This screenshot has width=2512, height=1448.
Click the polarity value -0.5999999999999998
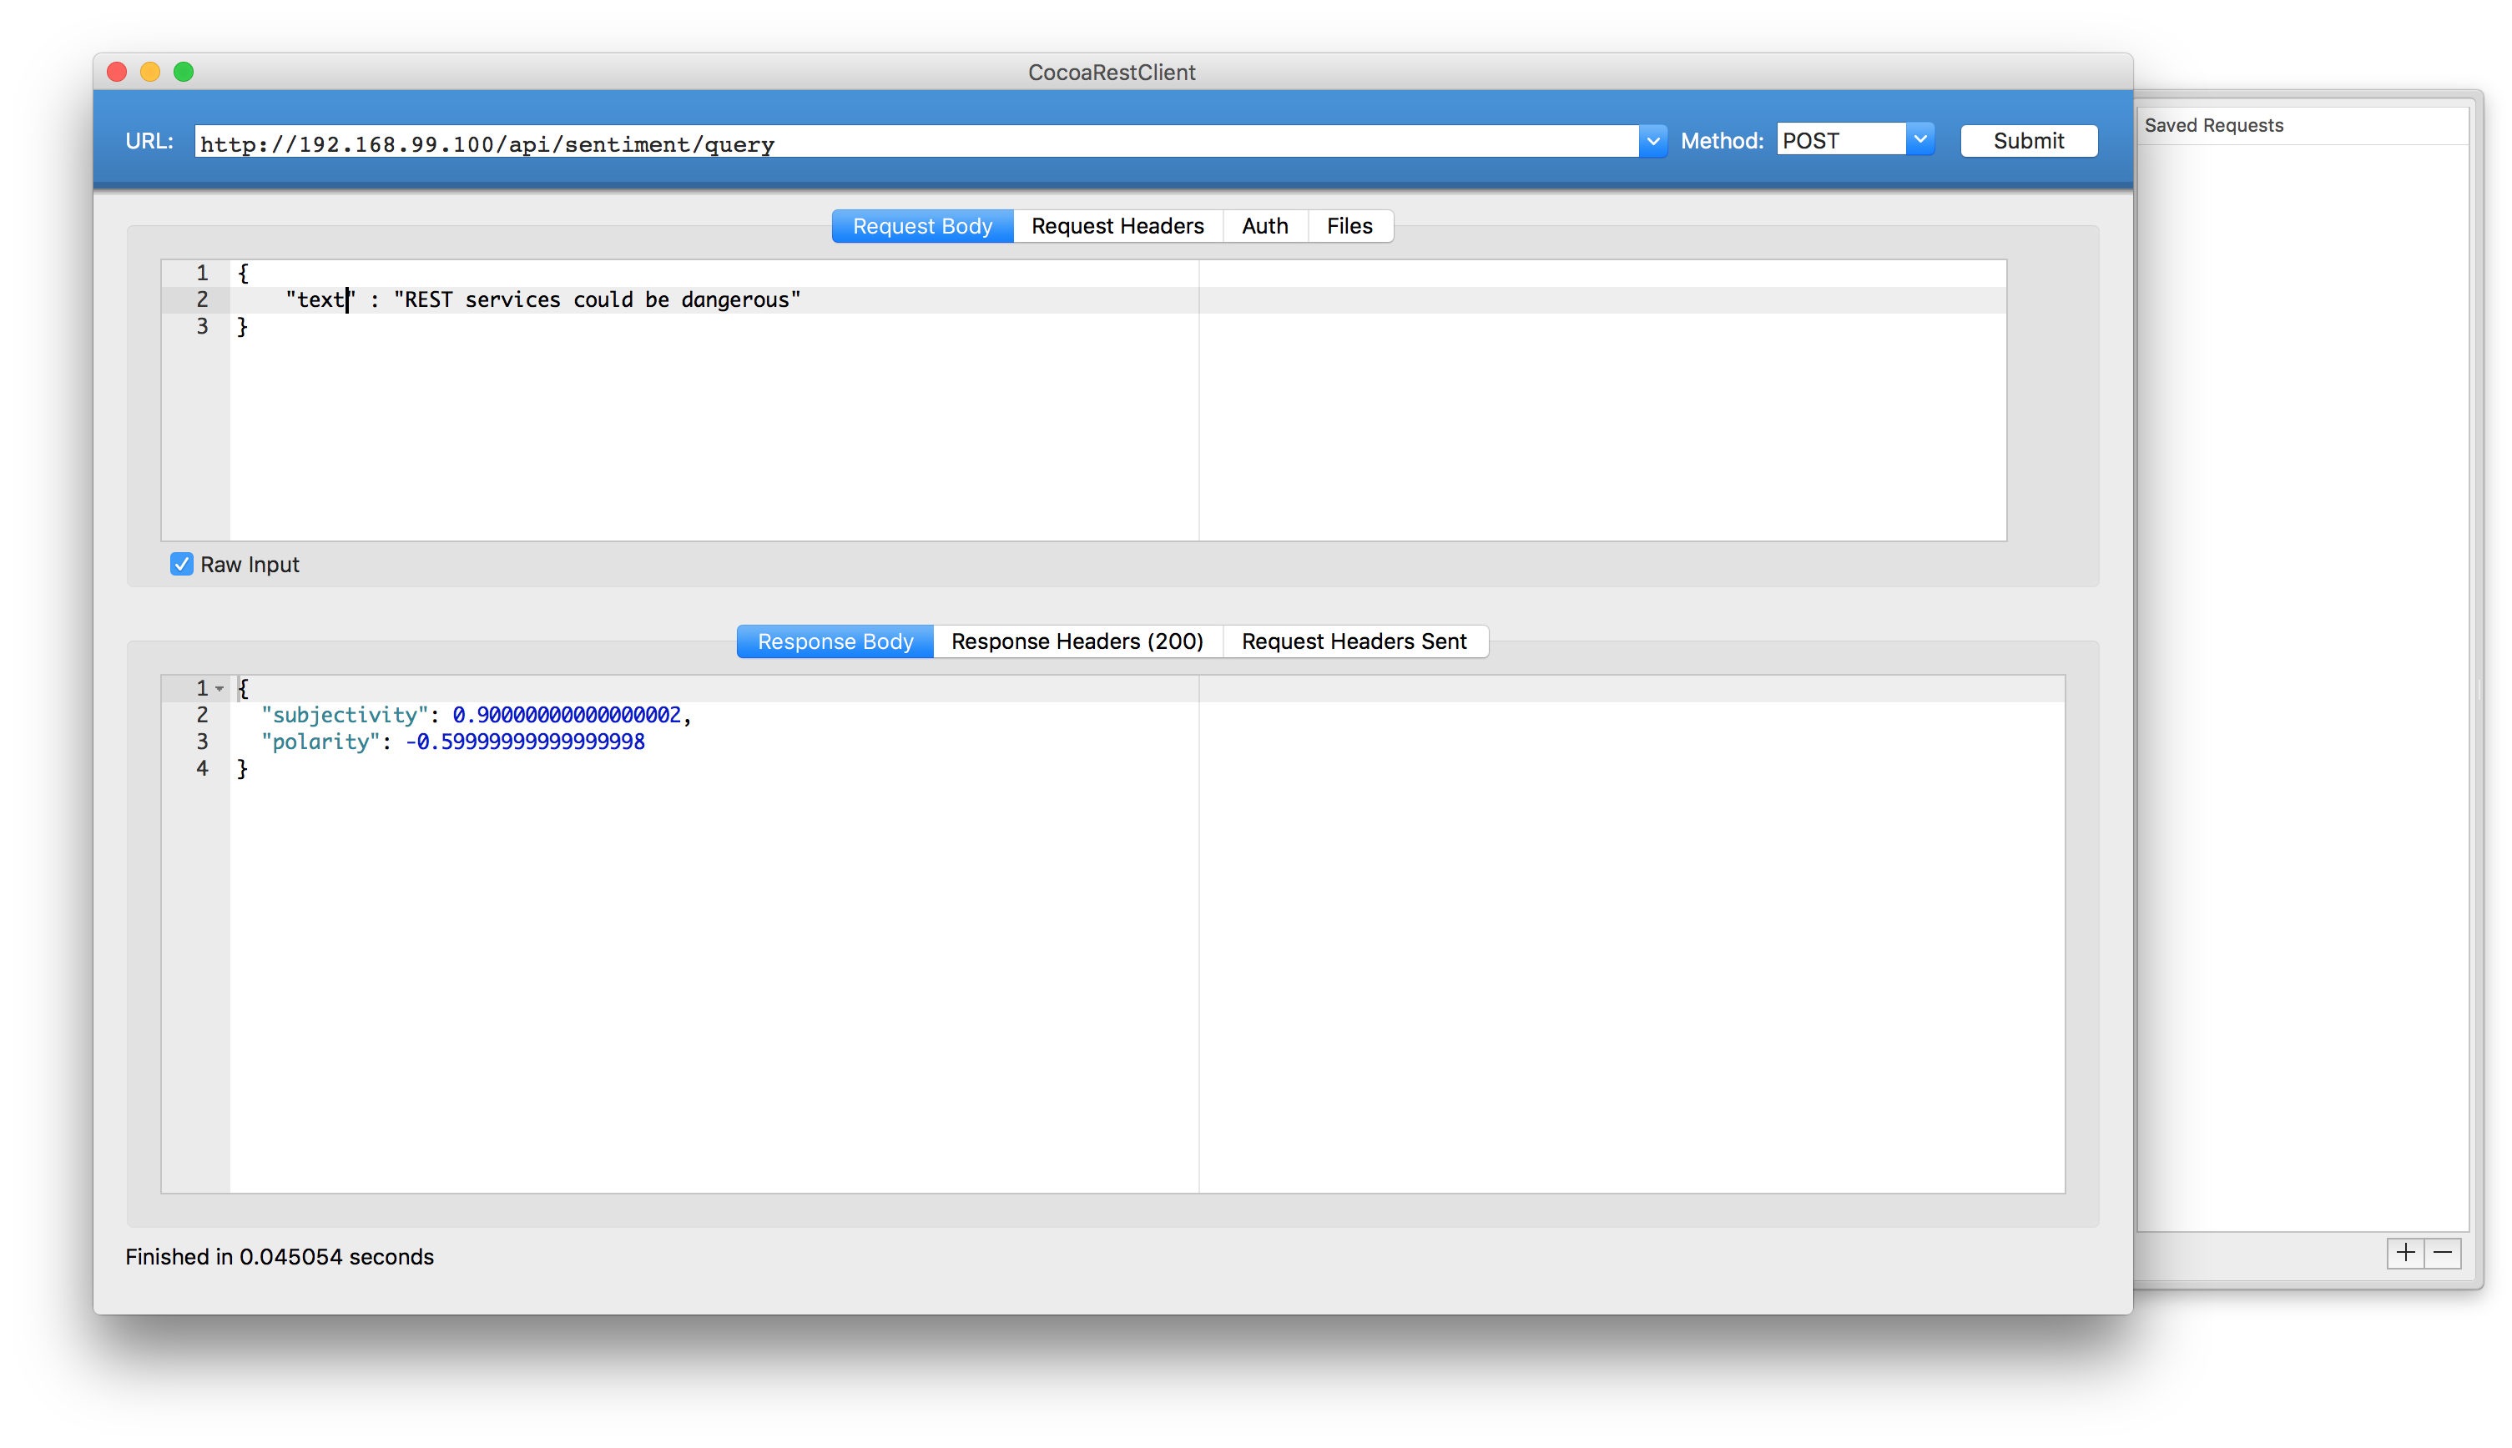tap(524, 742)
